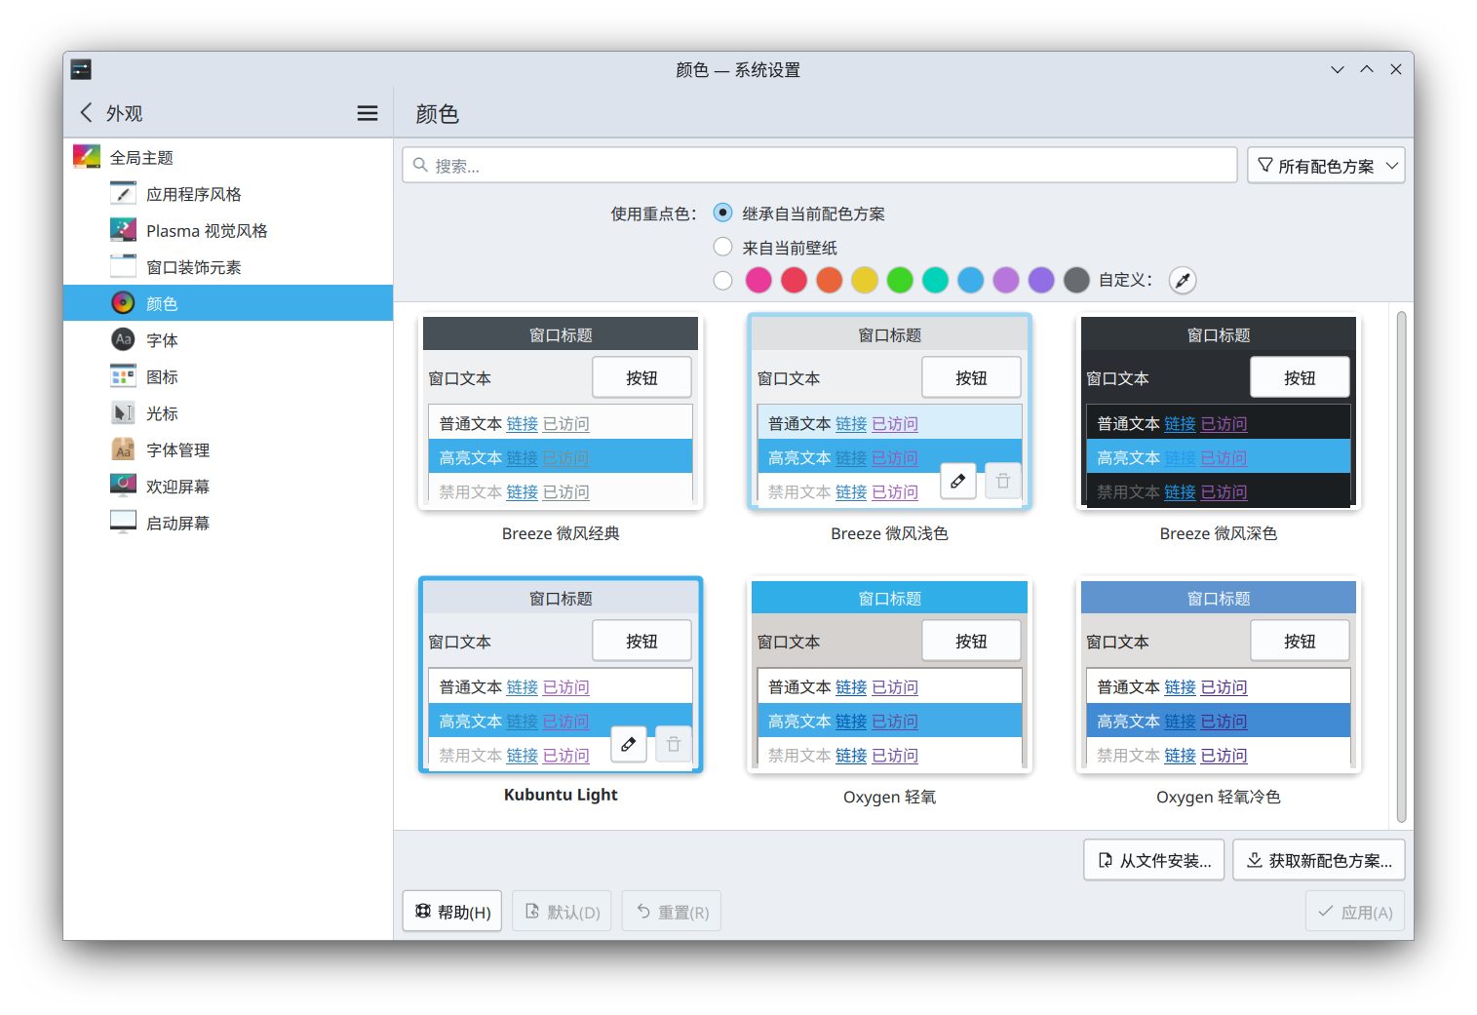This screenshot has height=1015, width=1477.
Task: Click the 光标 cursor icon
Action: (123, 413)
